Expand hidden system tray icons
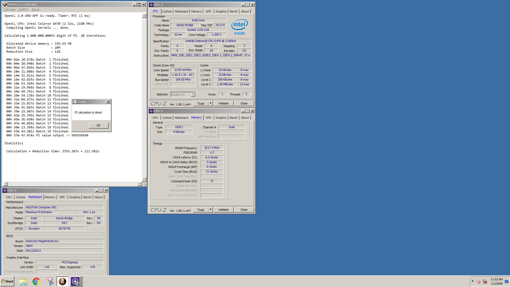This screenshot has height=287, width=510. [x=472, y=281]
